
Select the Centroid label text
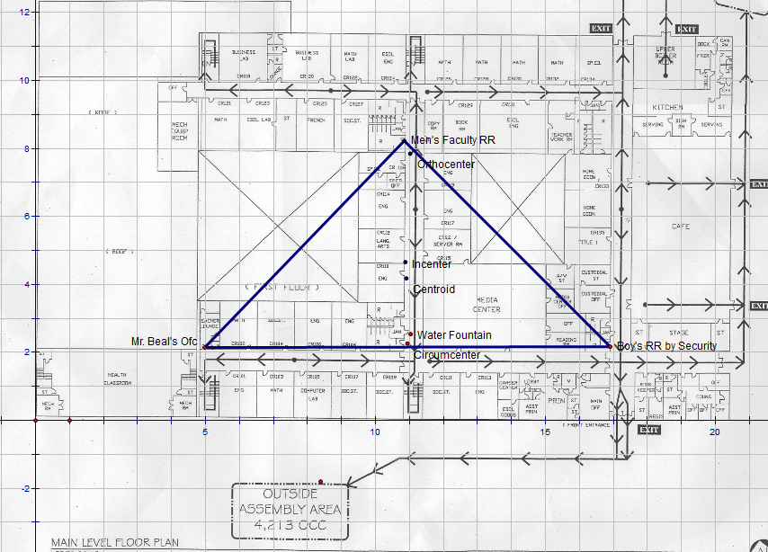tap(433, 289)
